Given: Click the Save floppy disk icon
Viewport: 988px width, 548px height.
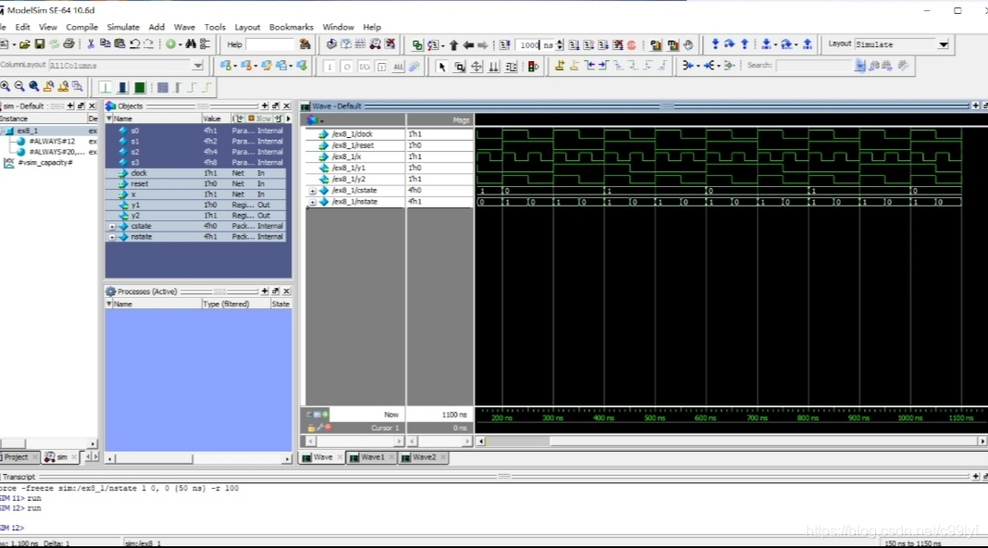Looking at the screenshot, I should tap(39, 44).
